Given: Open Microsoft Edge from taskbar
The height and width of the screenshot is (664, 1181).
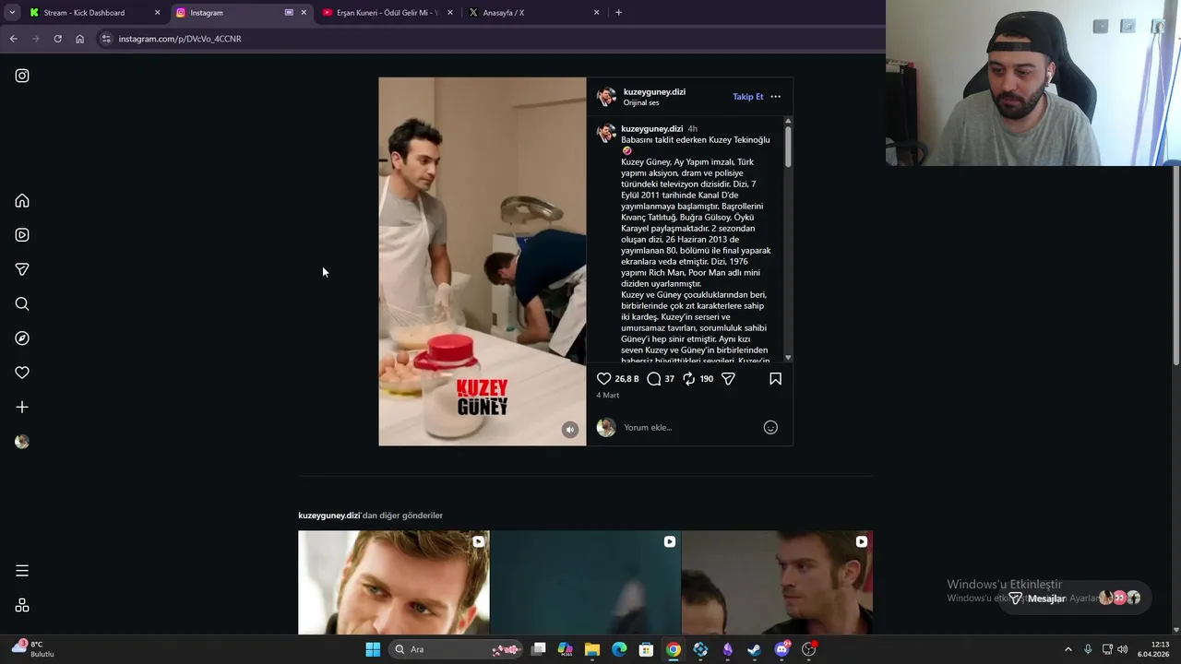Looking at the screenshot, I should (x=619, y=649).
